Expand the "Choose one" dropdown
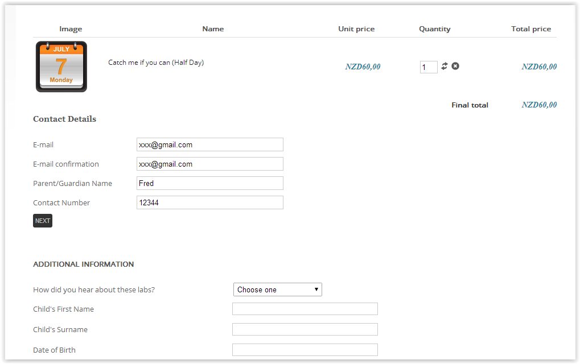The height and width of the screenshot is (364, 580). pos(277,289)
